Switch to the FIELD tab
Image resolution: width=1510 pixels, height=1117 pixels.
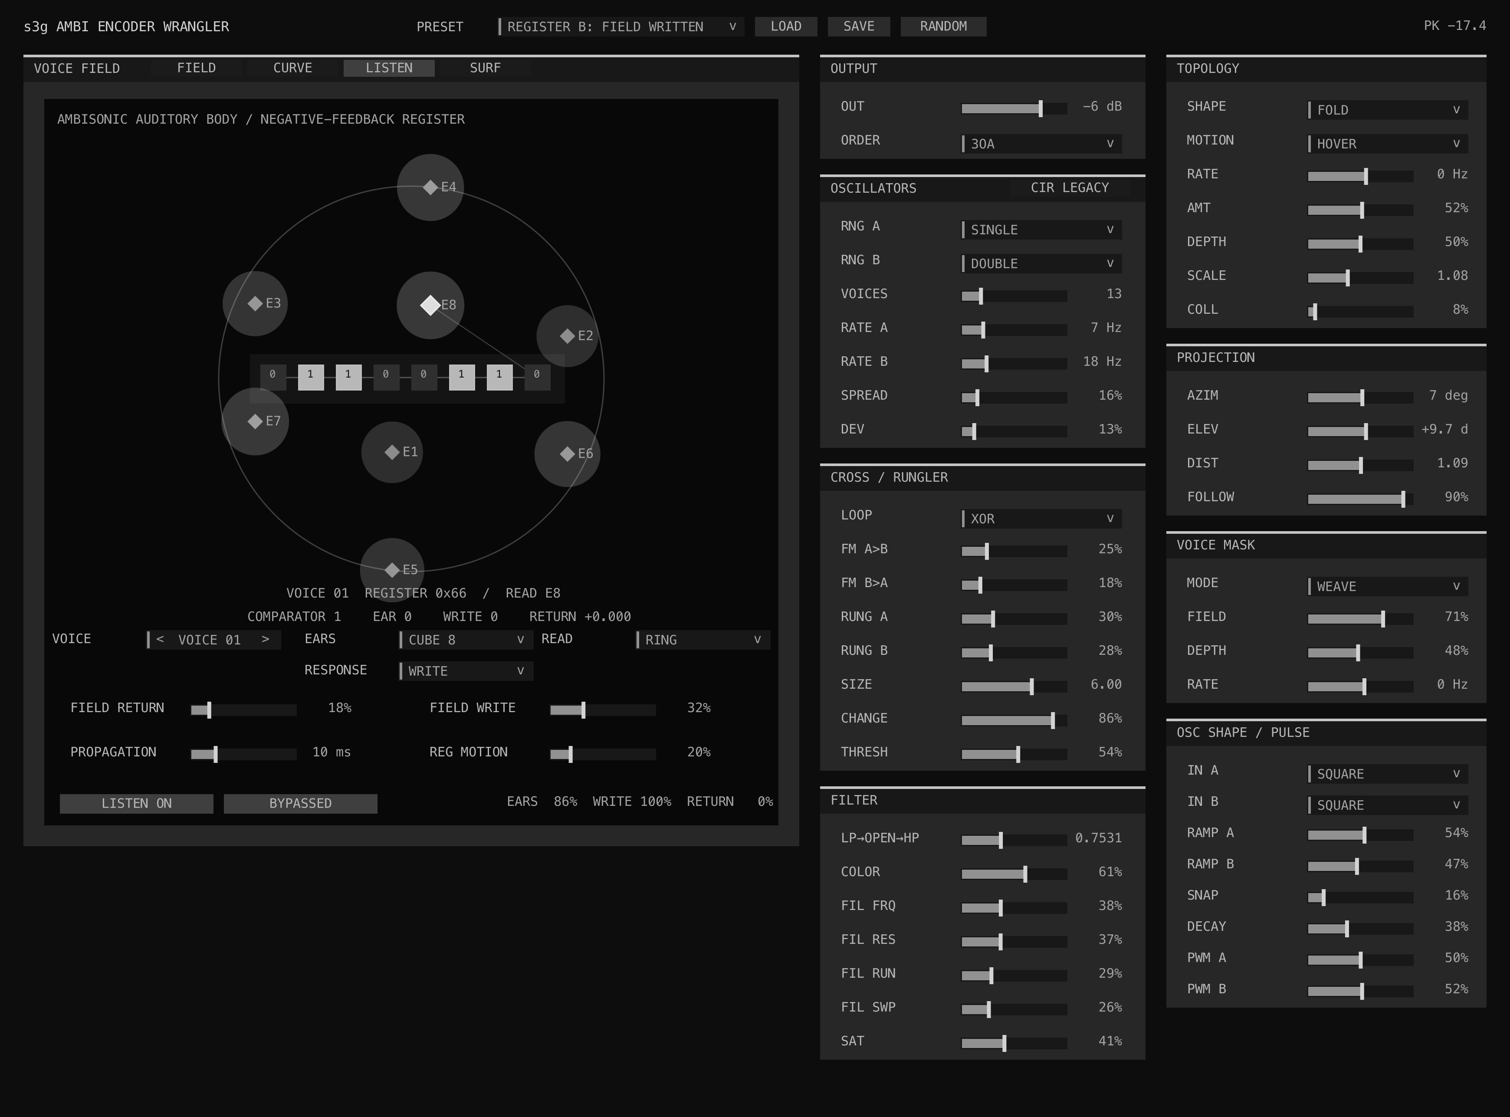[x=197, y=68]
